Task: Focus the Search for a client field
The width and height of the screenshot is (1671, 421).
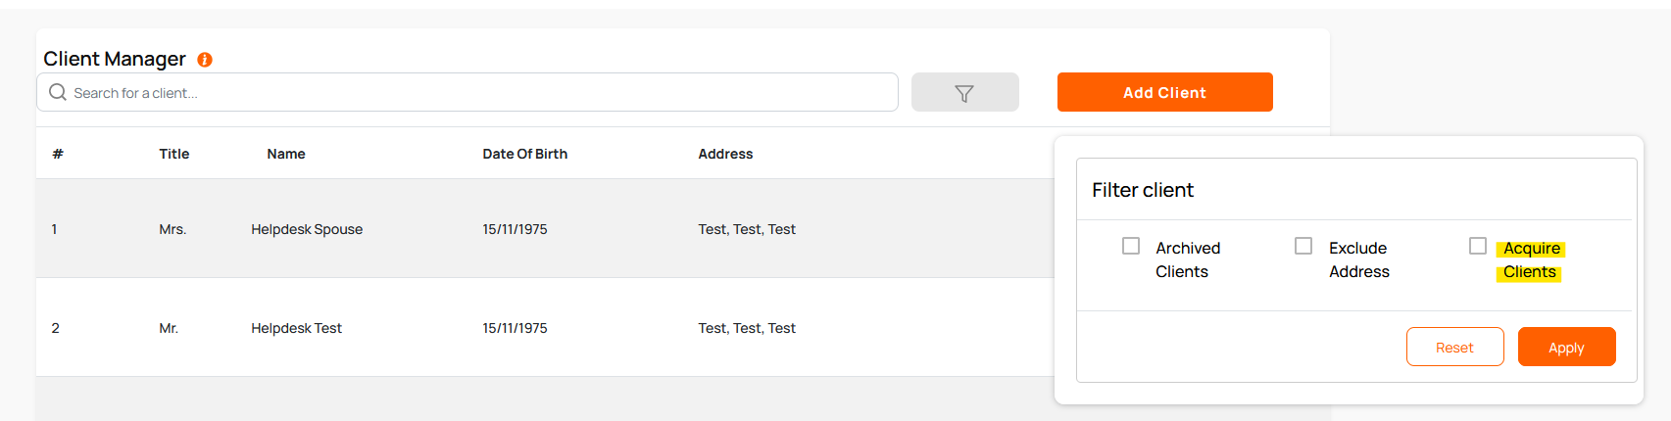Action: pos(470,93)
